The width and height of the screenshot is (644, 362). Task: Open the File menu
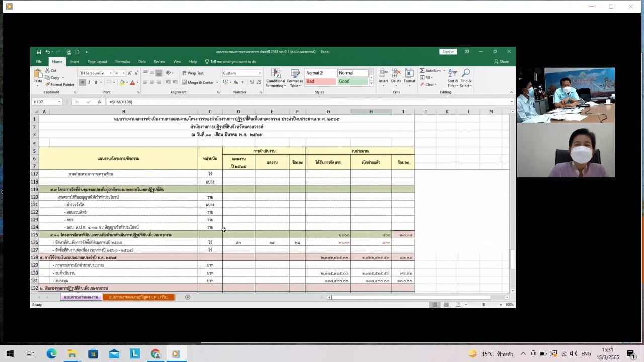39,62
